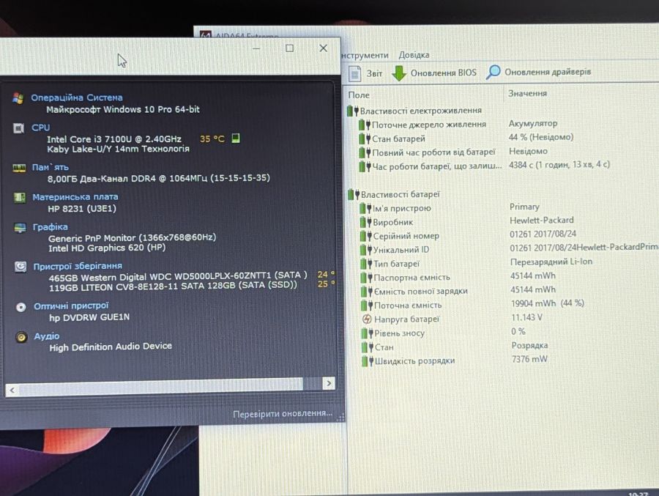Click the Майкрософт Windows 10 Pro 64-bit text
The image size is (659, 496).
coord(123,109)
